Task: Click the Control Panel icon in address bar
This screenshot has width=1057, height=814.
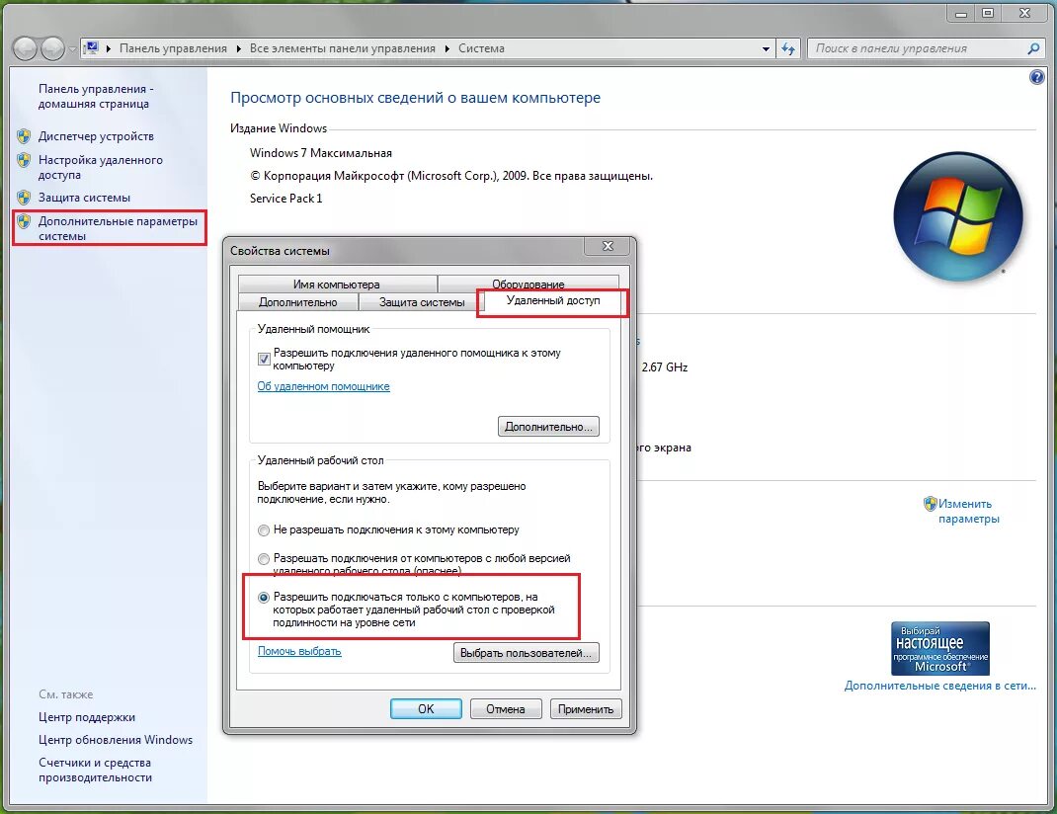Action: pyautogui.click(x=91, y=47)
